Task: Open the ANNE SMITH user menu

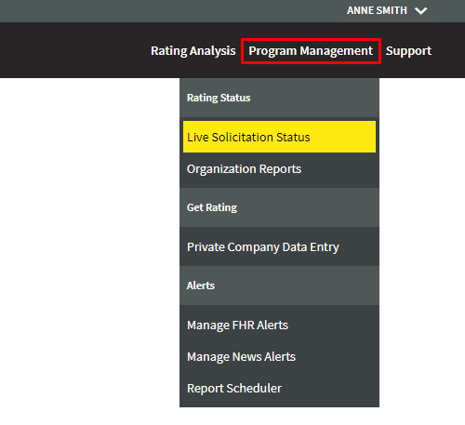Action: click(x=387, y=10)
